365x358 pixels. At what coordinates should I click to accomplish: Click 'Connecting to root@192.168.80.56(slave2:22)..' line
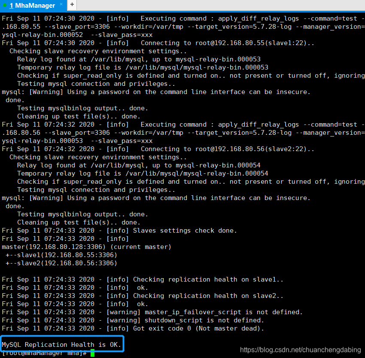click(158, 149)
